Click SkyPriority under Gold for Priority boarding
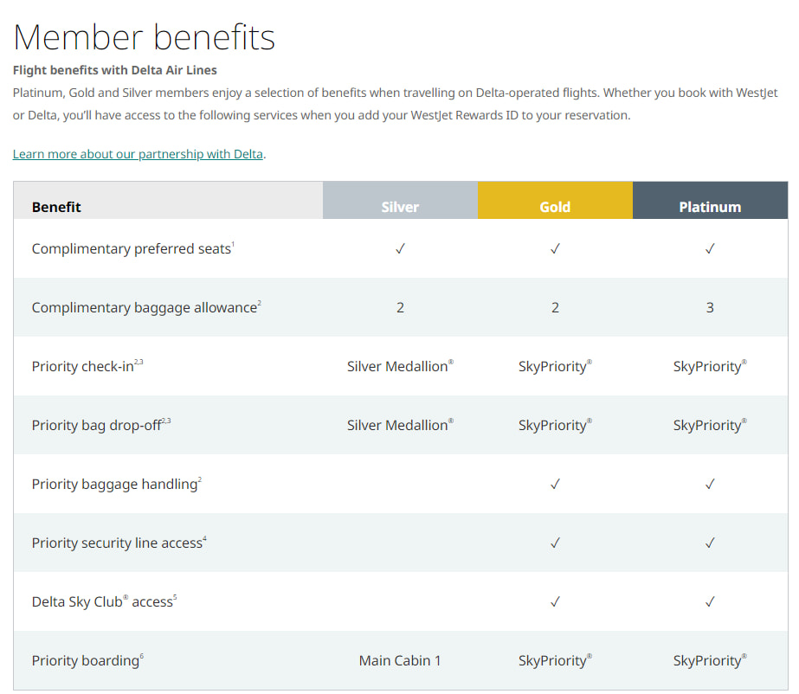 [555, 660]
